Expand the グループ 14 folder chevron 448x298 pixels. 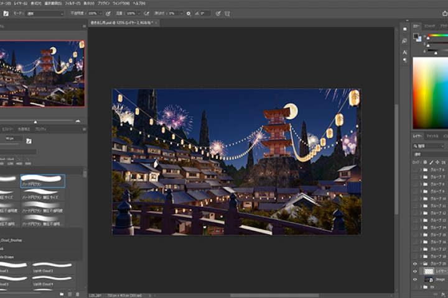pyautogui.click(x=421, y=228)
